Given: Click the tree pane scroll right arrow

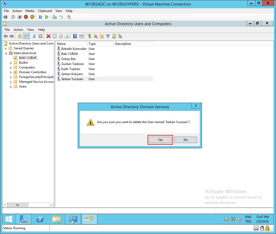Looking at the screenshot, I should 51,205.
